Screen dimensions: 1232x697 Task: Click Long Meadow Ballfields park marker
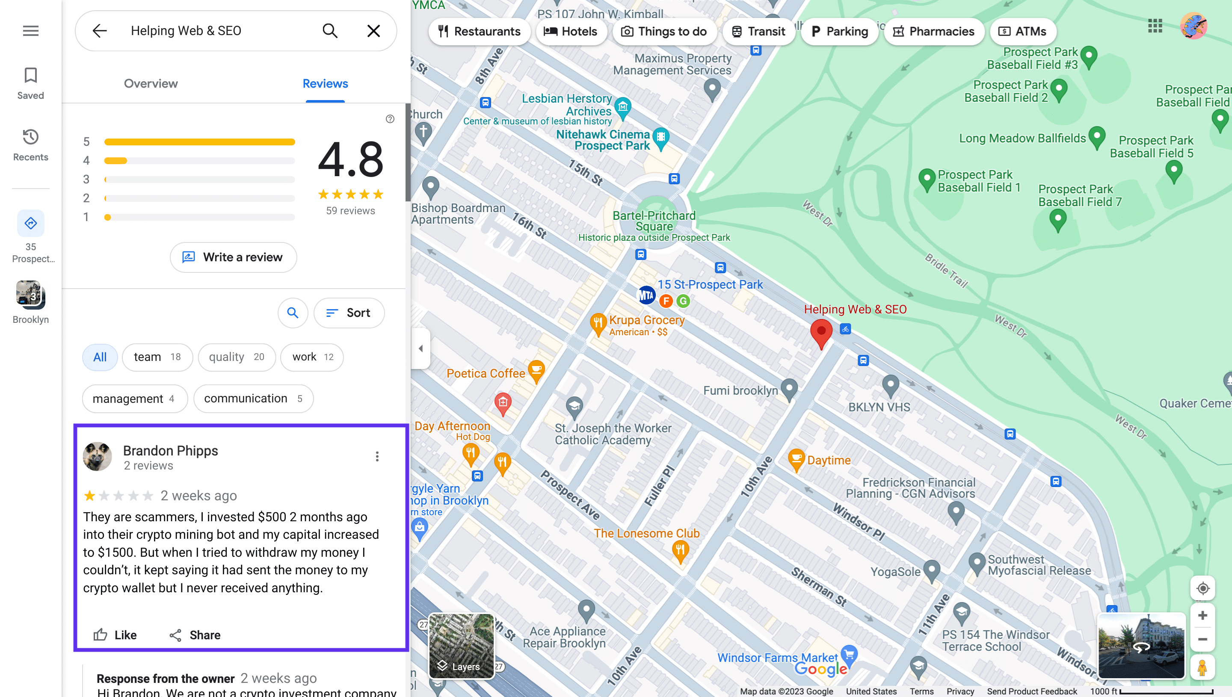[1097, 138]
